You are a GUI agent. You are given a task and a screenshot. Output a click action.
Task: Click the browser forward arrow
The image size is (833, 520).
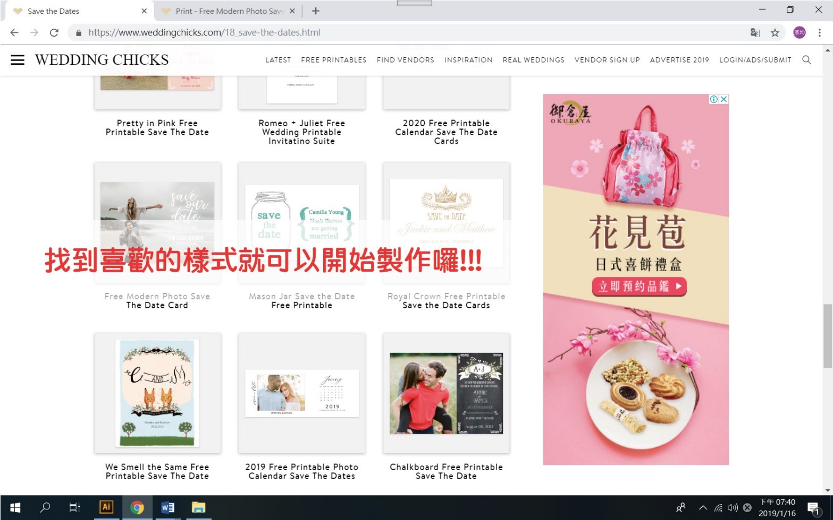coord(34,32)
